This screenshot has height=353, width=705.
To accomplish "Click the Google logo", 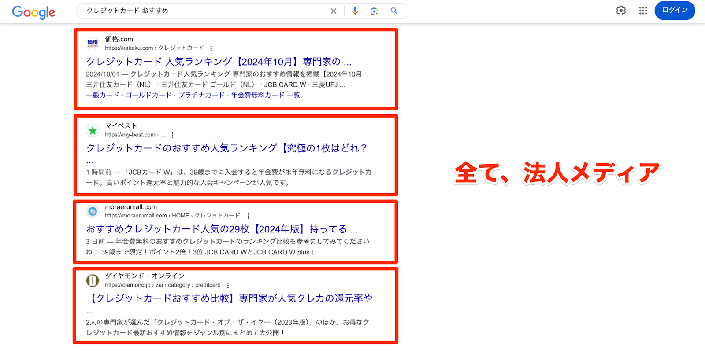I will point(33,12).
